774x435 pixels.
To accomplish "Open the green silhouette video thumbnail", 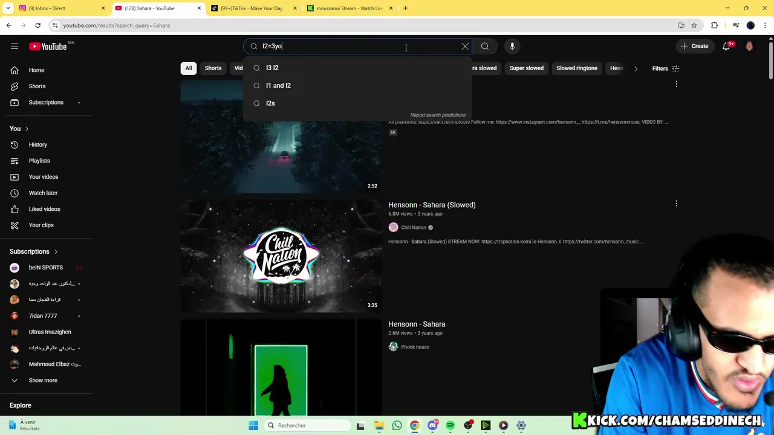I will (x=281, y=368).
